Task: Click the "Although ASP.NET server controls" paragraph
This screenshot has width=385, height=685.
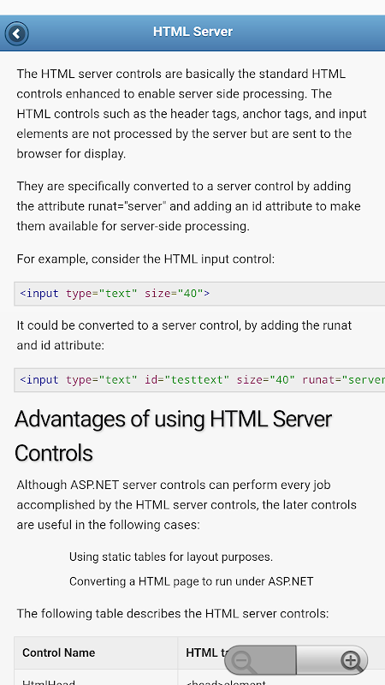Action: pos(187,504)
